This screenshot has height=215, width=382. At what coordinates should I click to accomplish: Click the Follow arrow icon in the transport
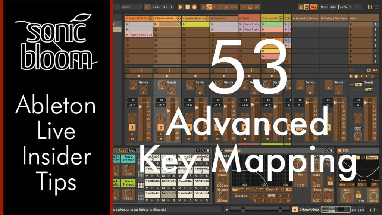click(x=147, y=7)
